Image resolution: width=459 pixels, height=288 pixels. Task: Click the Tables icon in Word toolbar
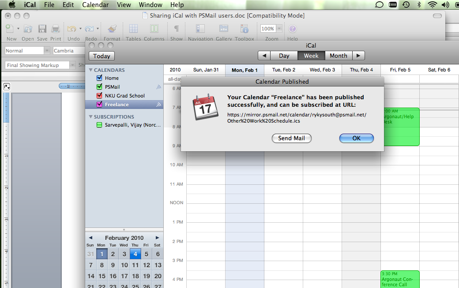133,29
